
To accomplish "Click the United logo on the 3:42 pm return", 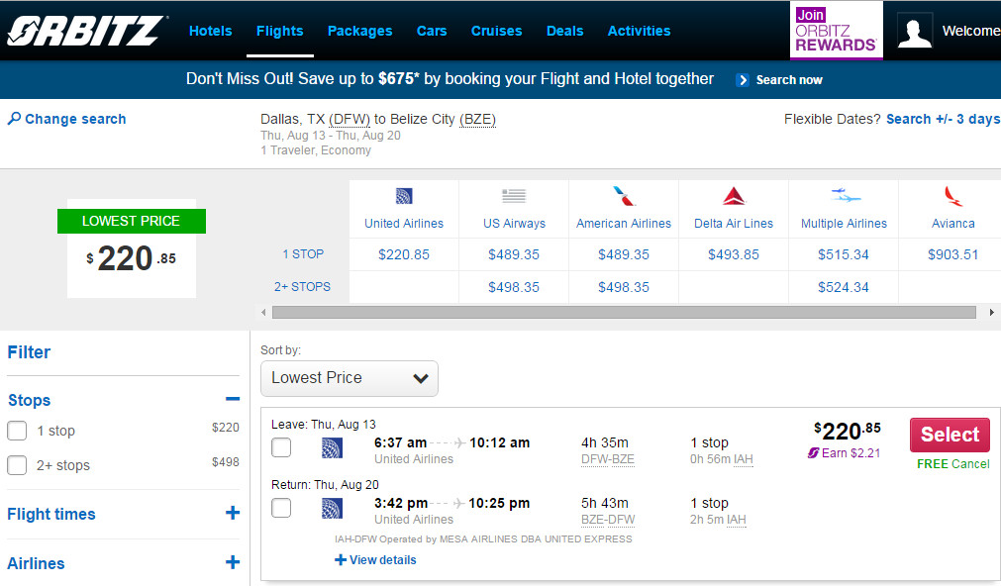I will 332,508.
